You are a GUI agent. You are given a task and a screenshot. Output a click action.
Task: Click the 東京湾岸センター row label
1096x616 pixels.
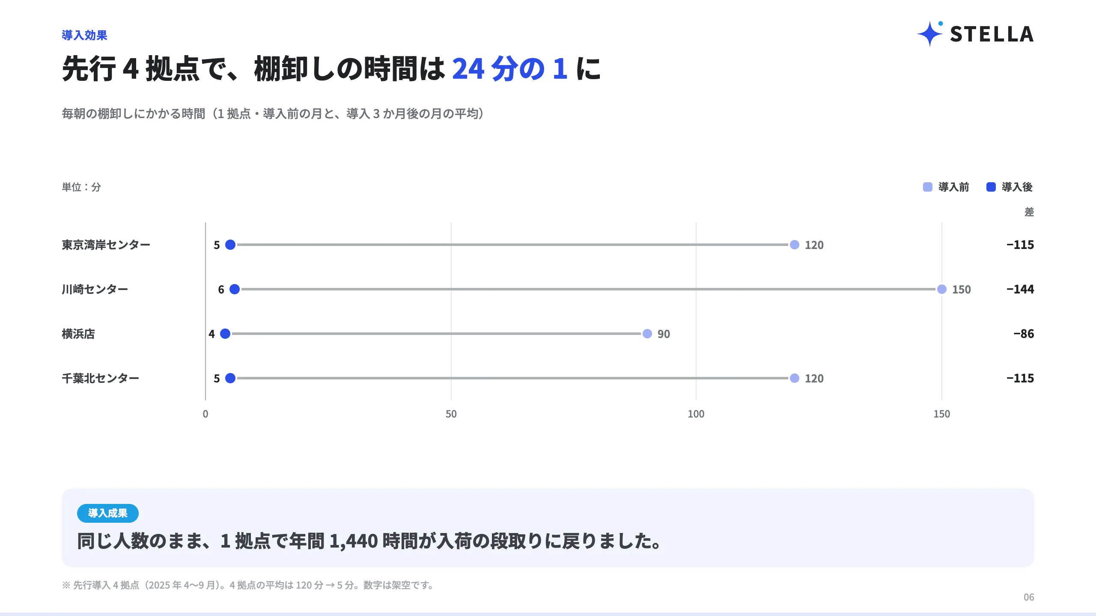(x=106, y=245)
